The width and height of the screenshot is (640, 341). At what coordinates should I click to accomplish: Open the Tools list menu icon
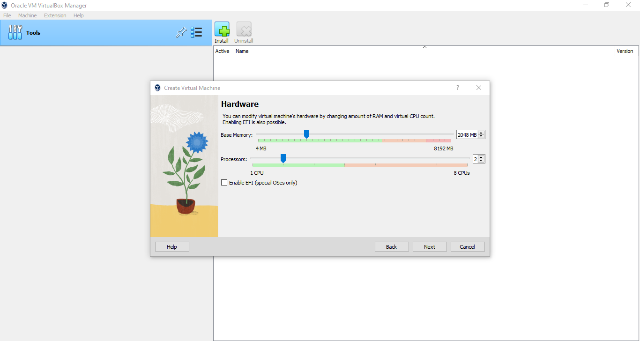coord(196,32)
